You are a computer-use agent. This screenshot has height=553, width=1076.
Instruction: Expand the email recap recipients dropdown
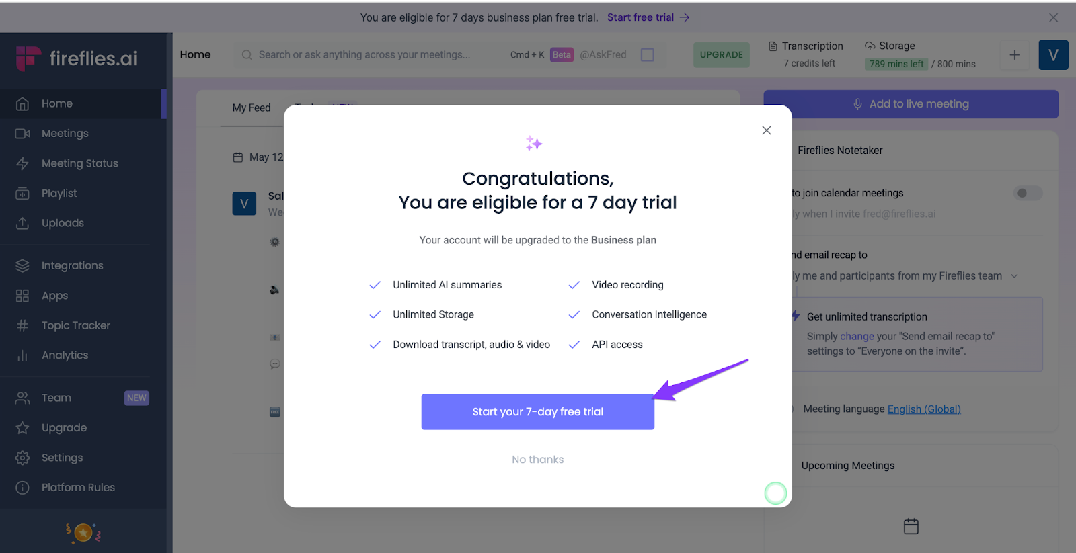(1014, 276)
